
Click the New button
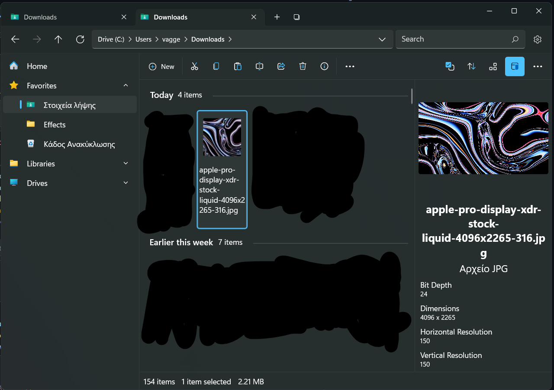click(x=161, y=66)
